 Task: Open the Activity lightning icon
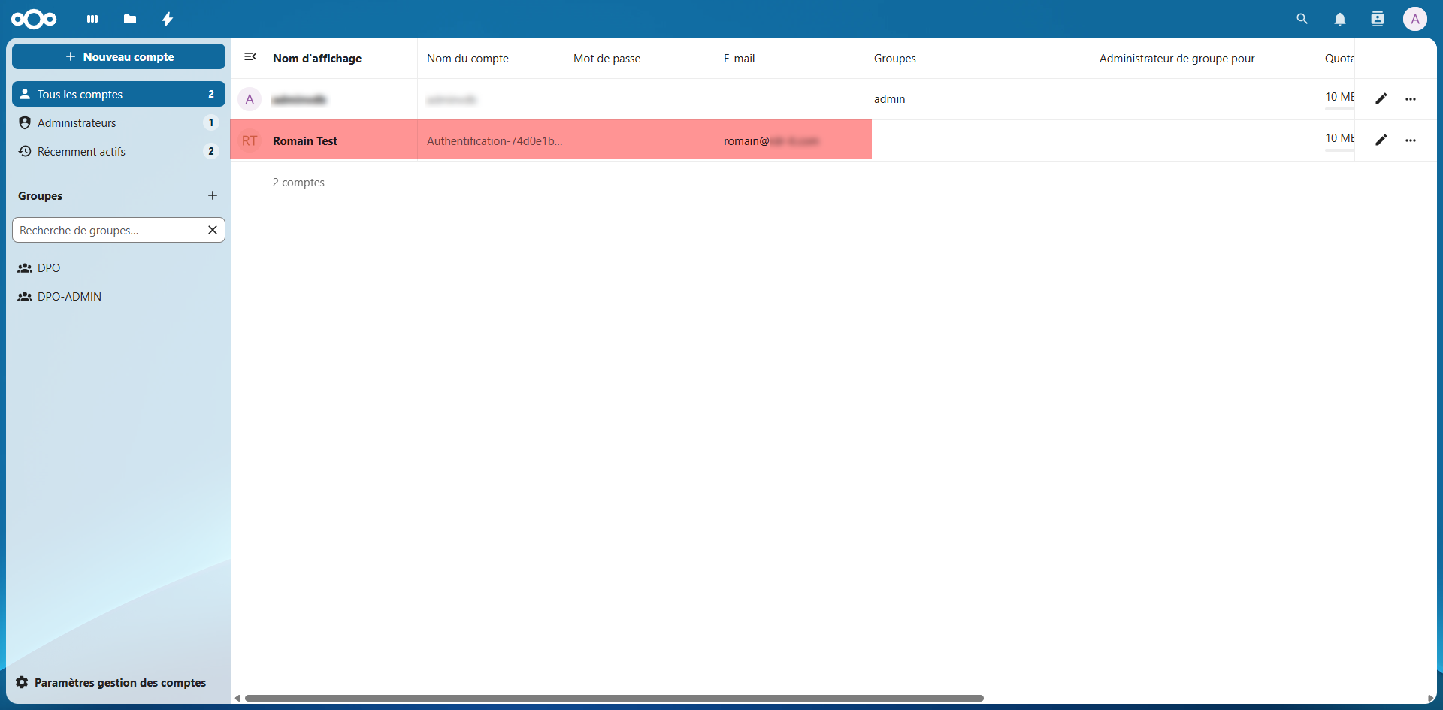168,19
